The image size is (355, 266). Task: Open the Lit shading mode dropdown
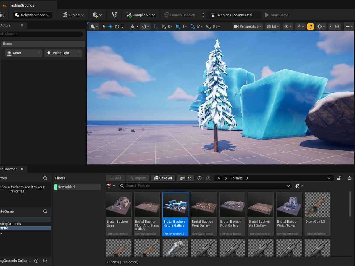point(273,27)
